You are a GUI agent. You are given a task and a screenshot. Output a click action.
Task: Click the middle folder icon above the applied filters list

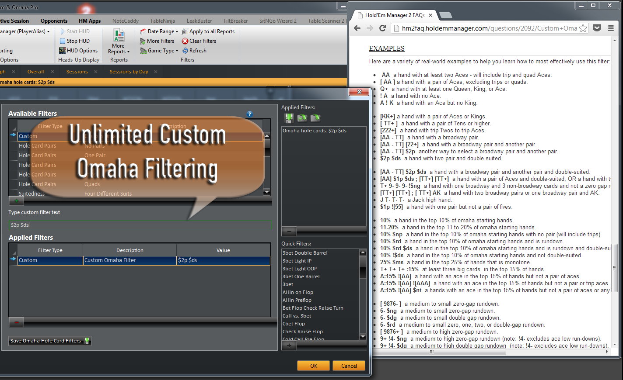[302, 118]
